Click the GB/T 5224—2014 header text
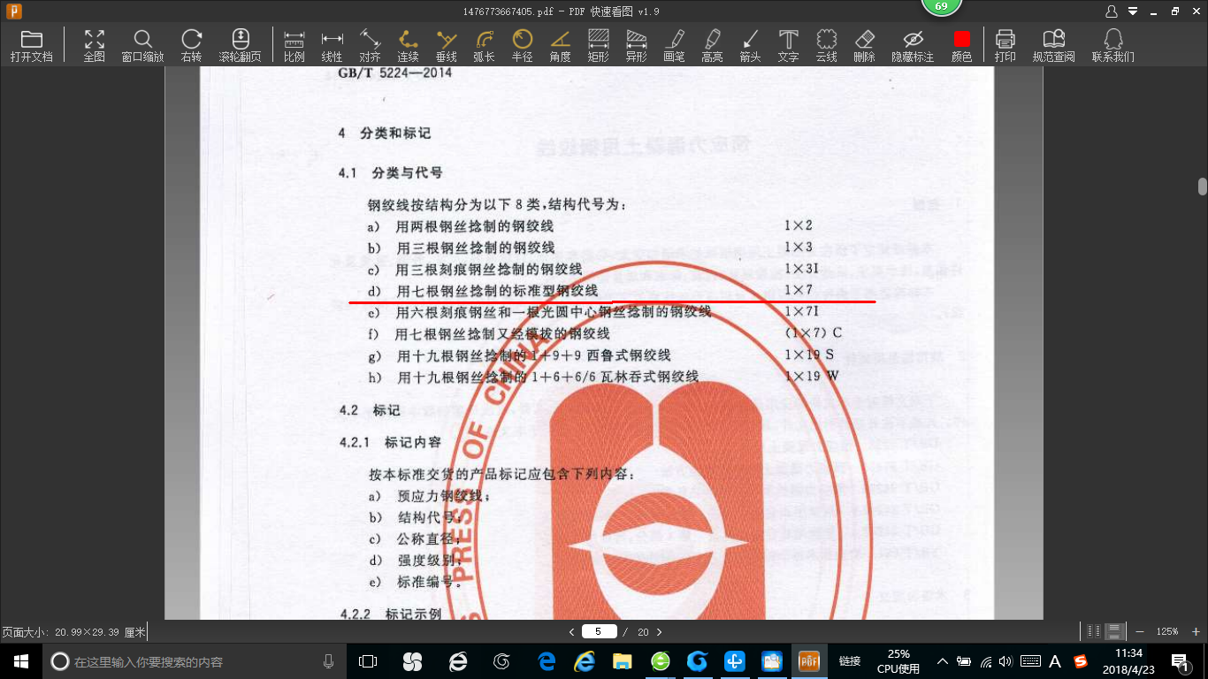Screen dimensions: 1208x679 click(x=394, y=72)
